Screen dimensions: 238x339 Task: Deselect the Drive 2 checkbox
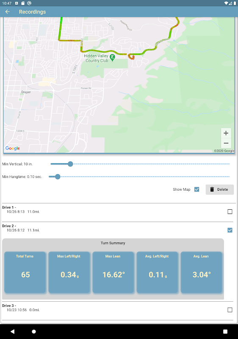click(230, 230)
